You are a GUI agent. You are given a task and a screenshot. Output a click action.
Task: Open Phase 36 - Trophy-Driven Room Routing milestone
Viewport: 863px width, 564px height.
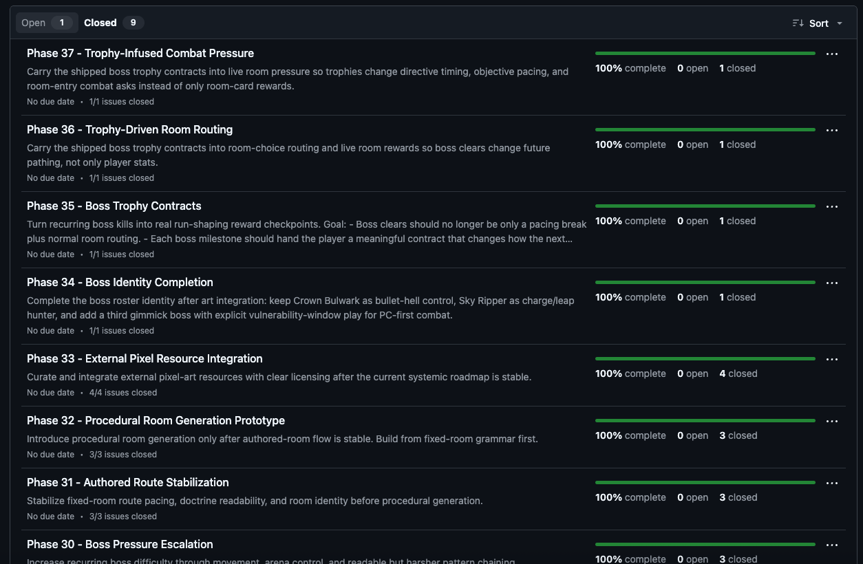point(129,129)
